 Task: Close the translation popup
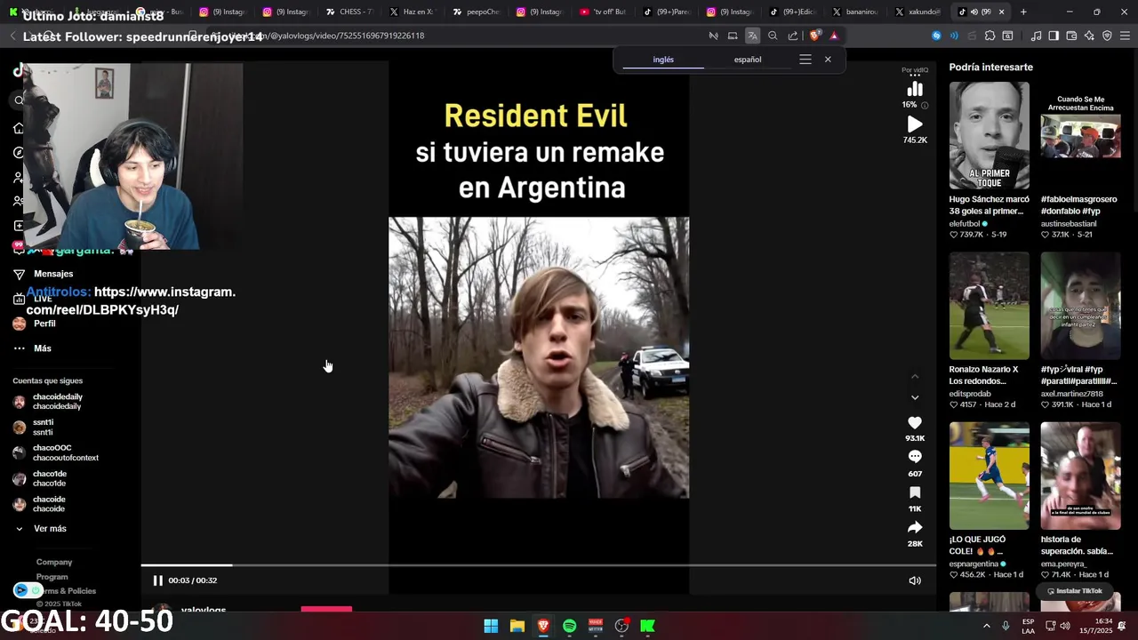coord(828,60)
